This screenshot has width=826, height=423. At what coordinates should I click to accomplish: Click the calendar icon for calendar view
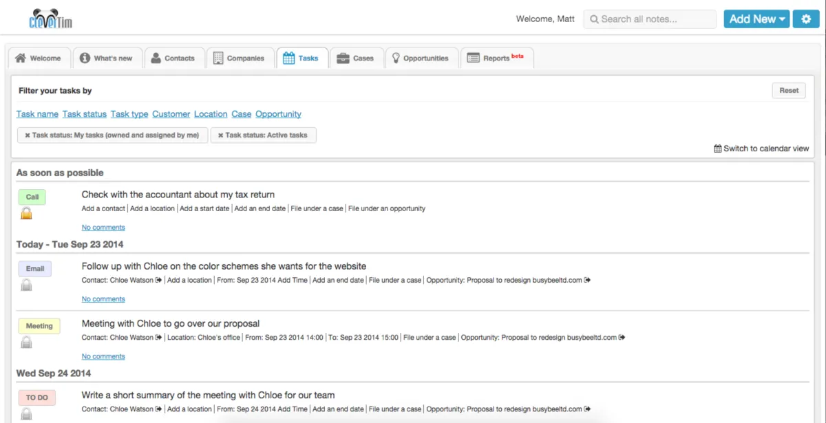coord(718,149)
